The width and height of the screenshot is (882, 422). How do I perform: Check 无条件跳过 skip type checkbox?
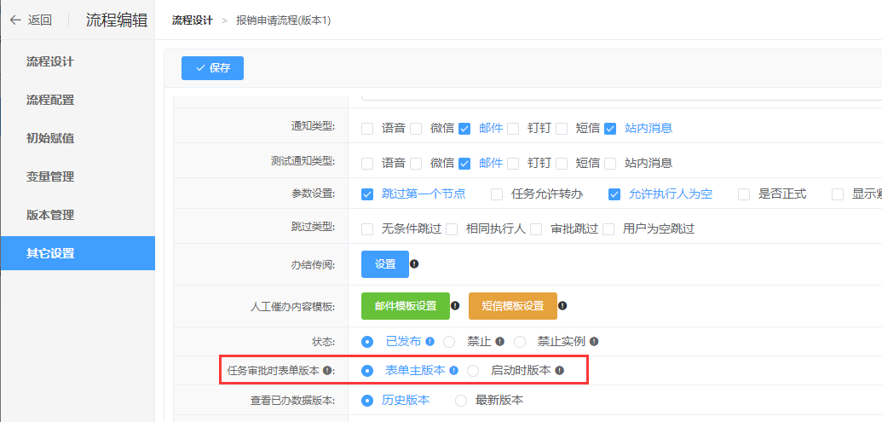click(x=367, y=229)
